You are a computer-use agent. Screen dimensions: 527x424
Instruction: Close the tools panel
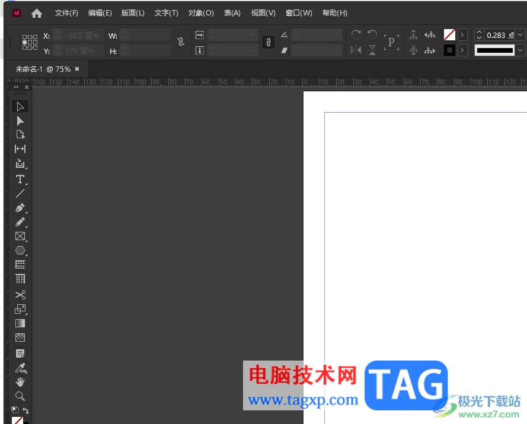coord(27,87)
